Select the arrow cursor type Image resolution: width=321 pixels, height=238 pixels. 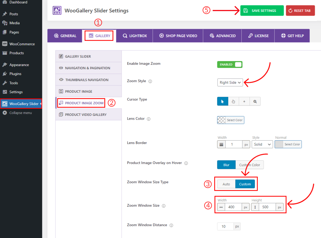[x=223, y=101]
